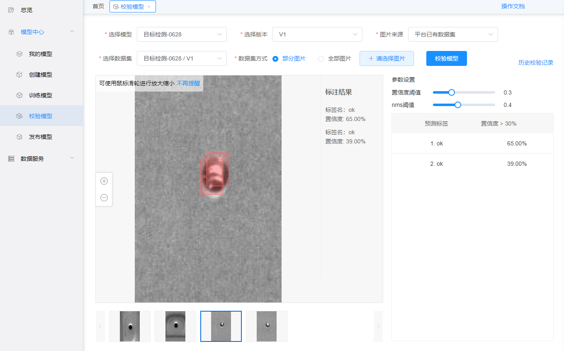564x351 pixels.
Task: Click the 预测标签 column header
Action: [x=436, y=123]
